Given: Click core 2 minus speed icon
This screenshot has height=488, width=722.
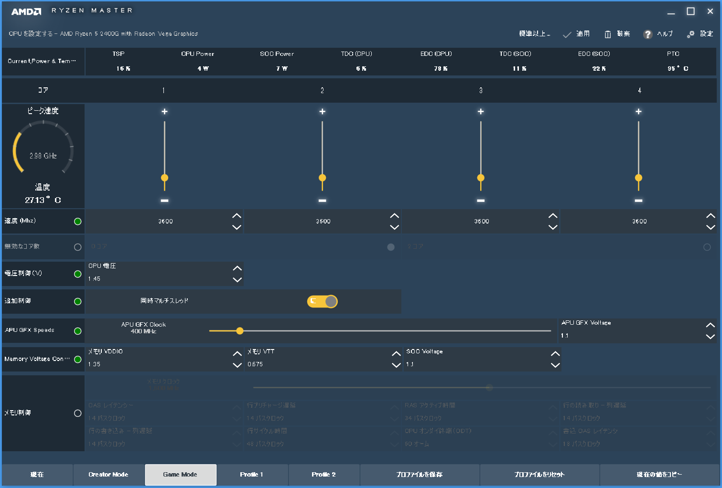Looking at the screenshot, I should click(x=323, y=201).
